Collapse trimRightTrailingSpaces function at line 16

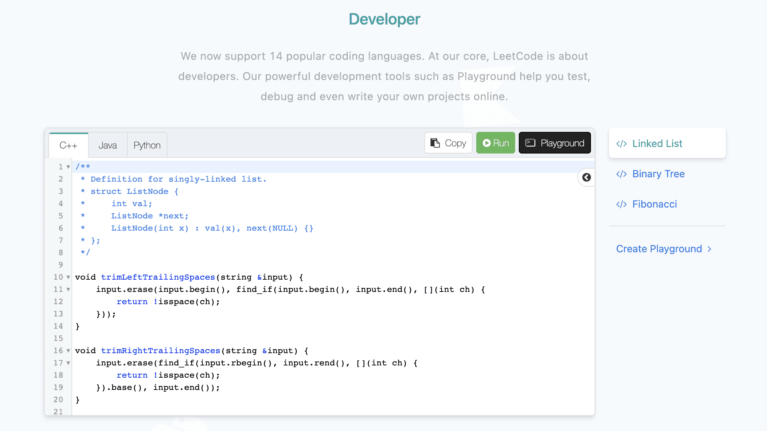point(68,351)
